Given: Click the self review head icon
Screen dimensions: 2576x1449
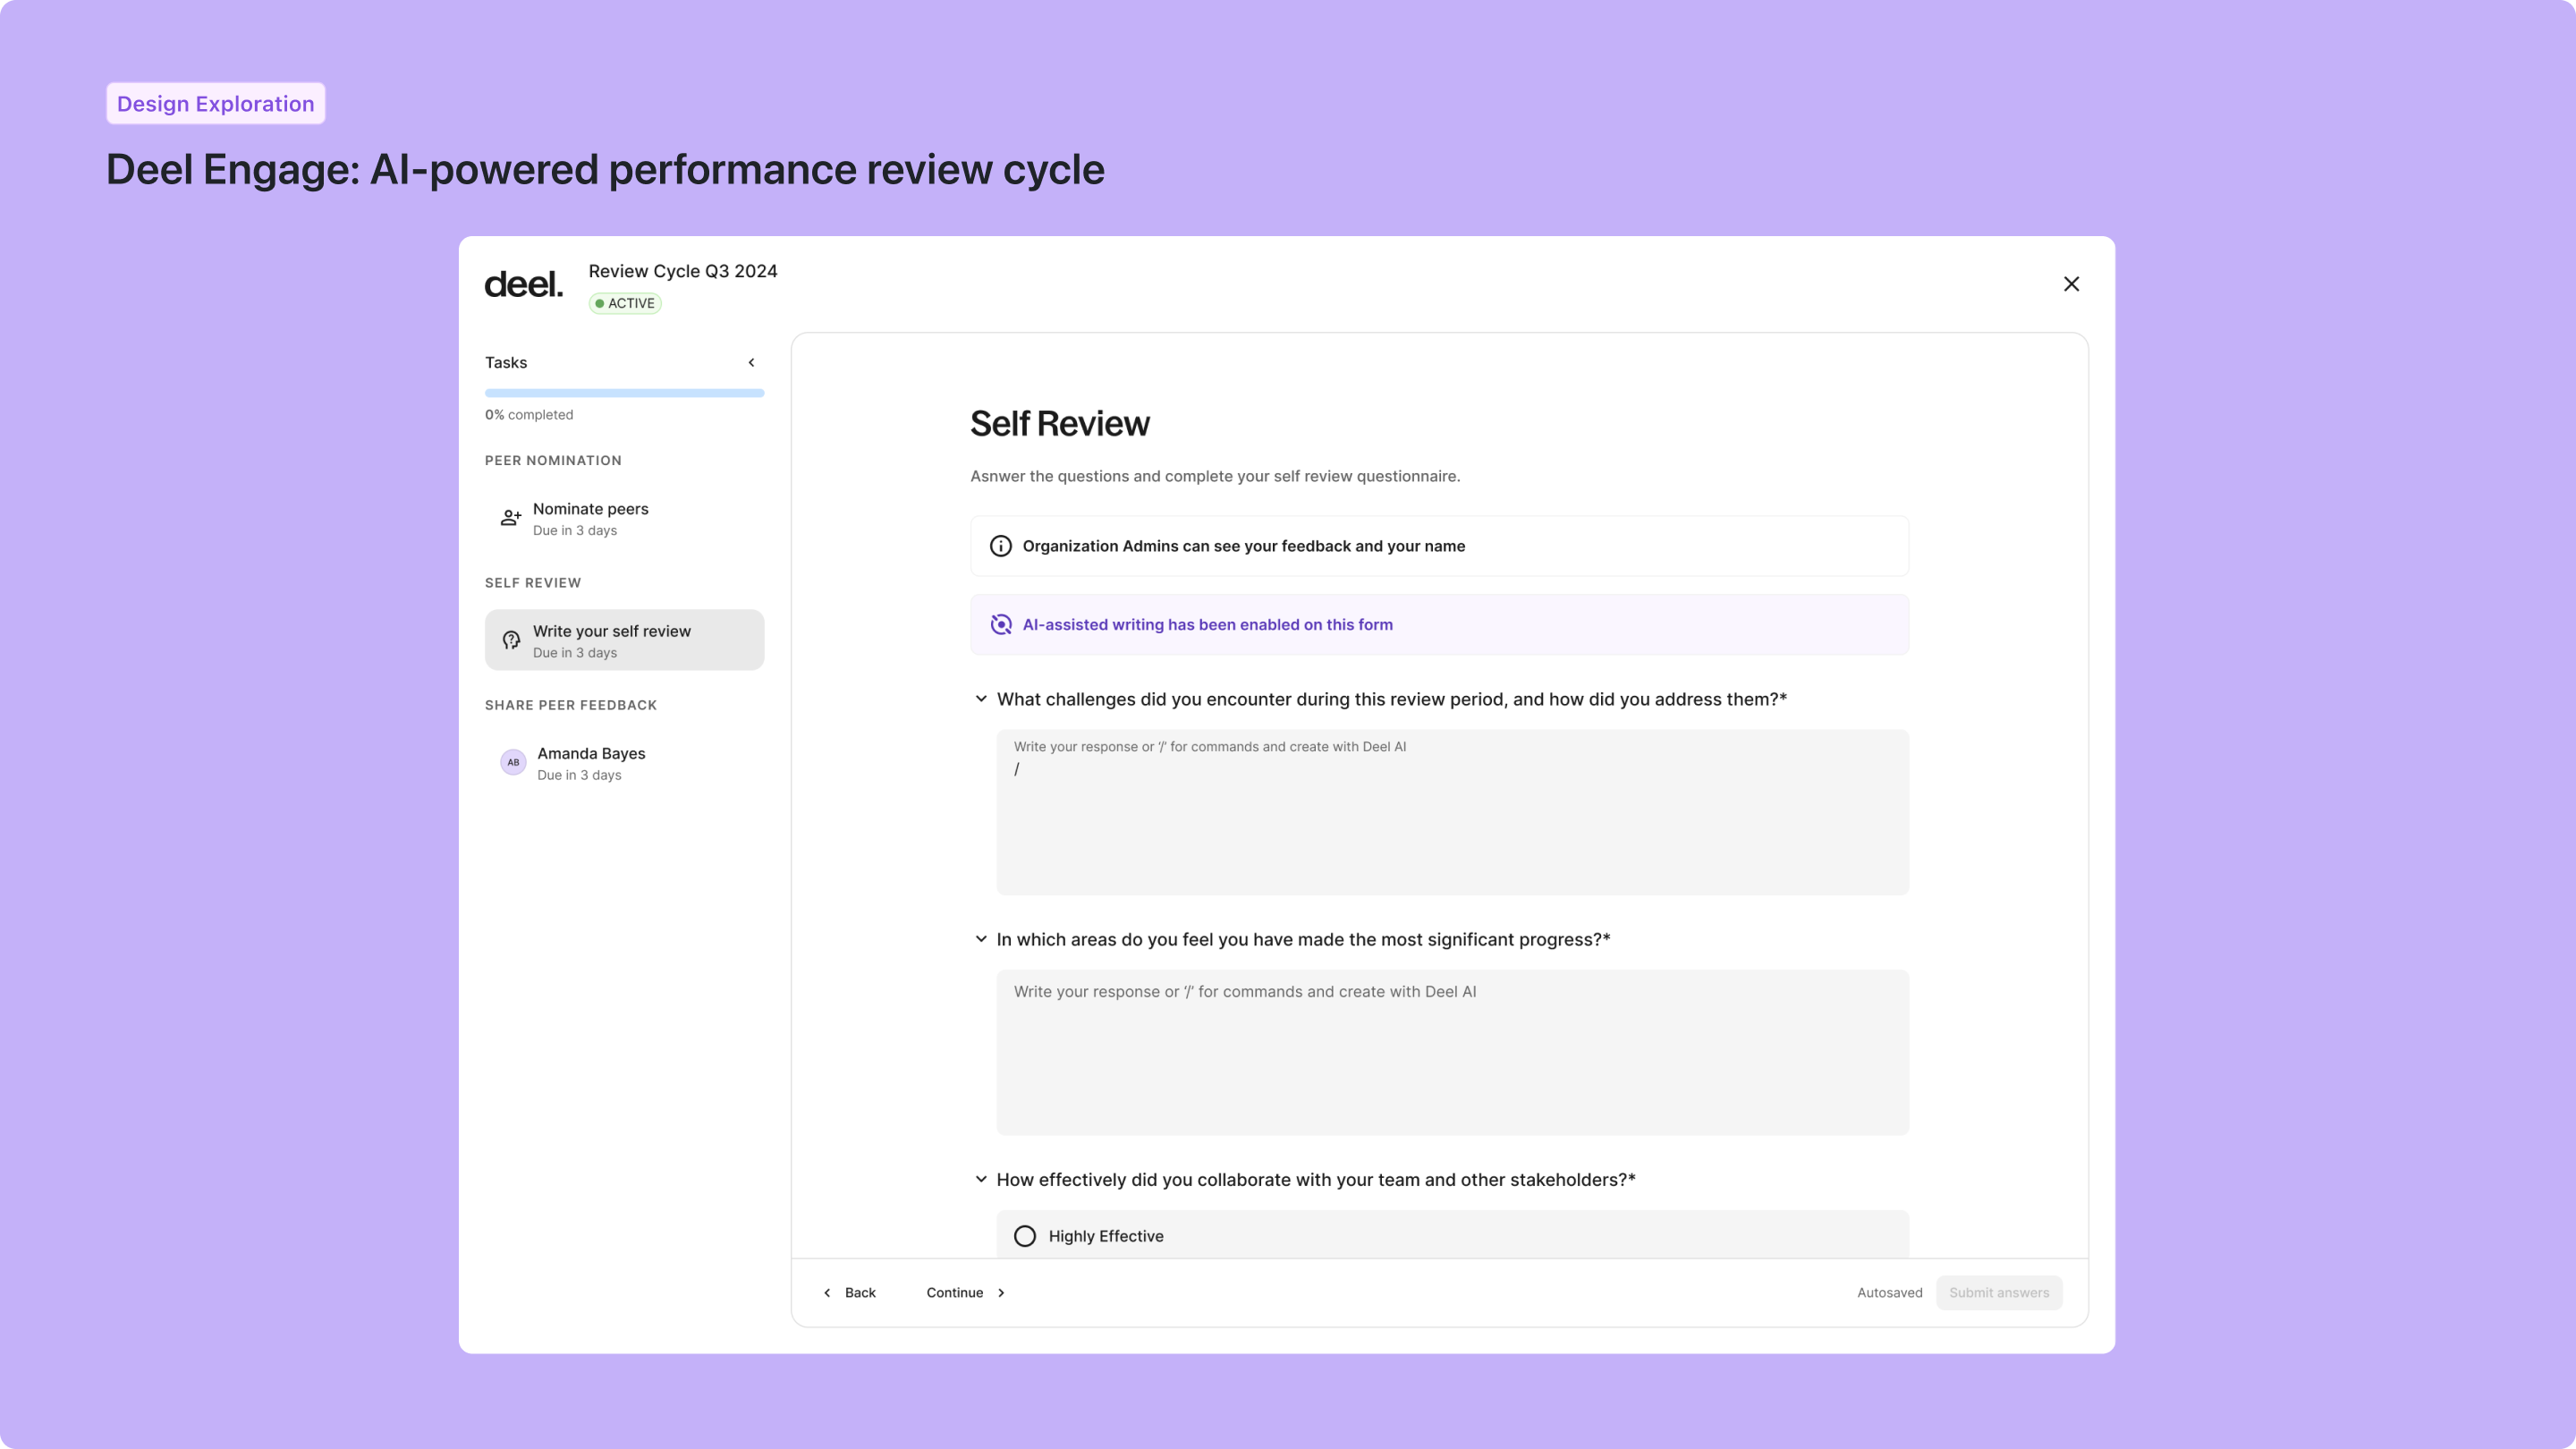Looking at the screenshot, I should click(511, 640).
